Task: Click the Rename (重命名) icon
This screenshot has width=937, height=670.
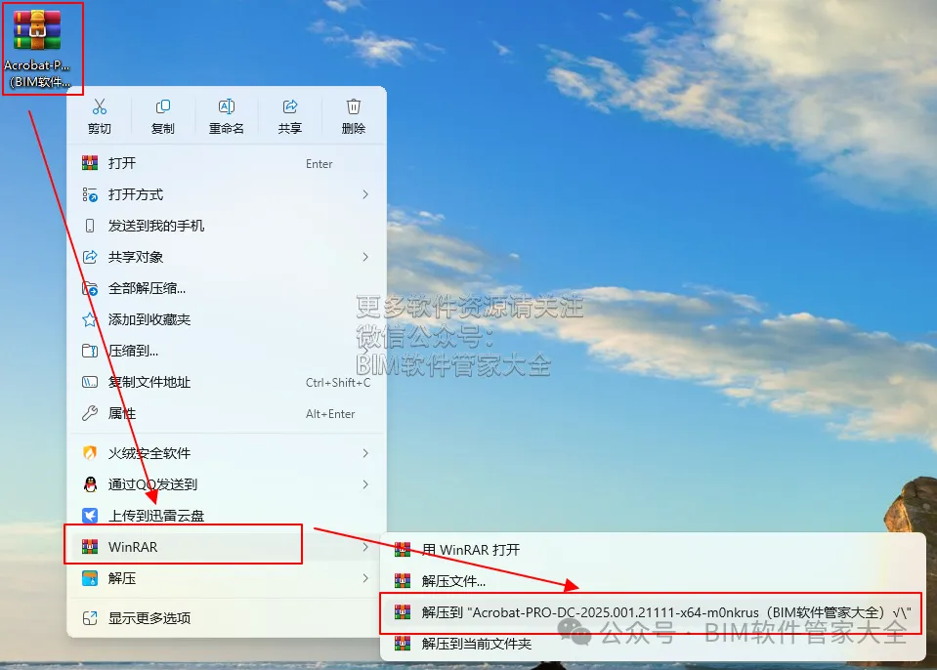Action: tap(226, 106)
